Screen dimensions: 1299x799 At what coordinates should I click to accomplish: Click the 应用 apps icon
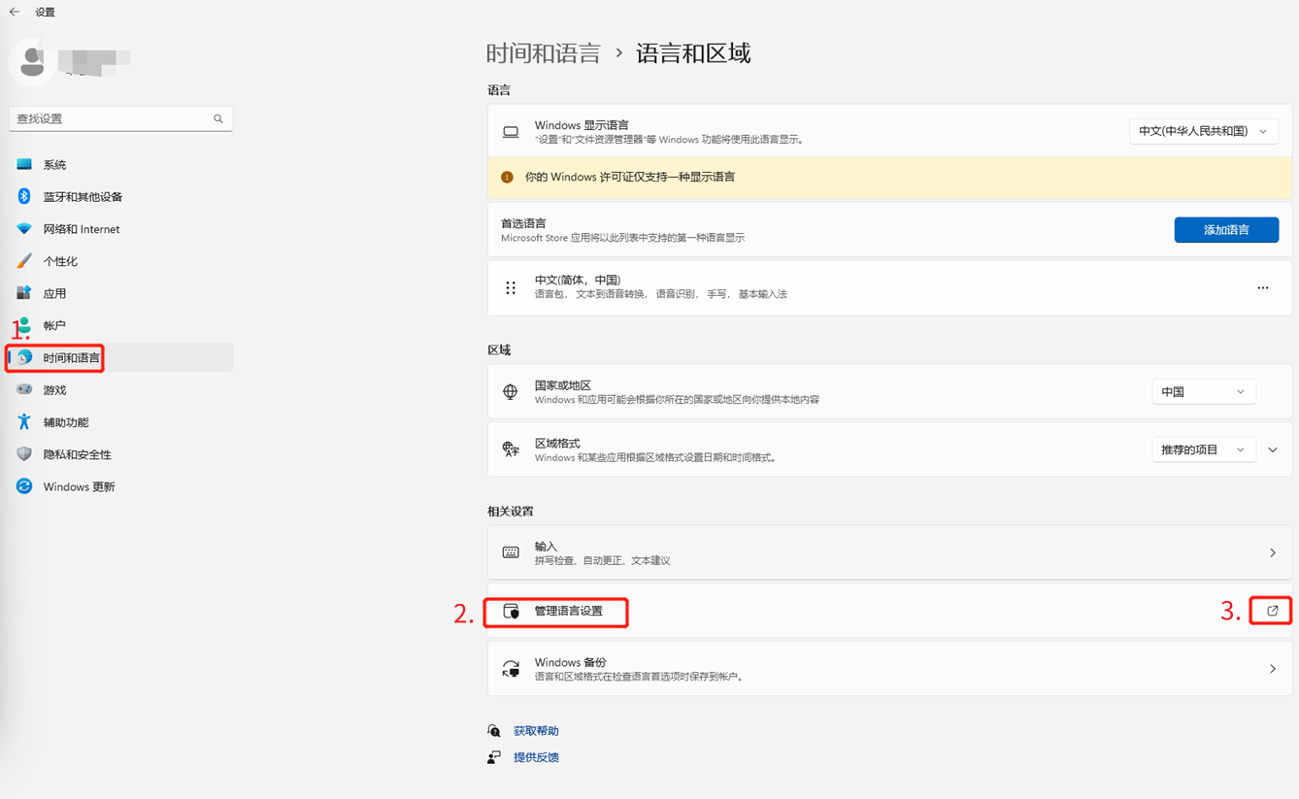(x=24, y=293)
